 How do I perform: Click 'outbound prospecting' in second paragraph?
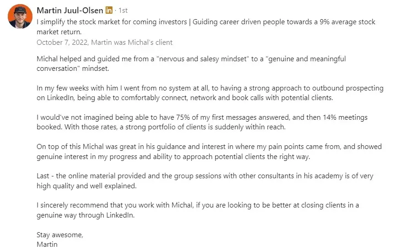pyautogui.click(x=347, y=88)
